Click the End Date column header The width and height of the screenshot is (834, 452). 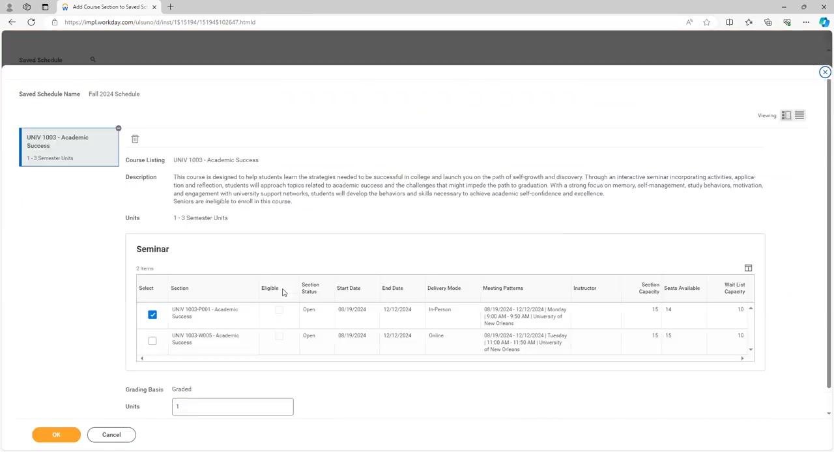click(392, 288)
